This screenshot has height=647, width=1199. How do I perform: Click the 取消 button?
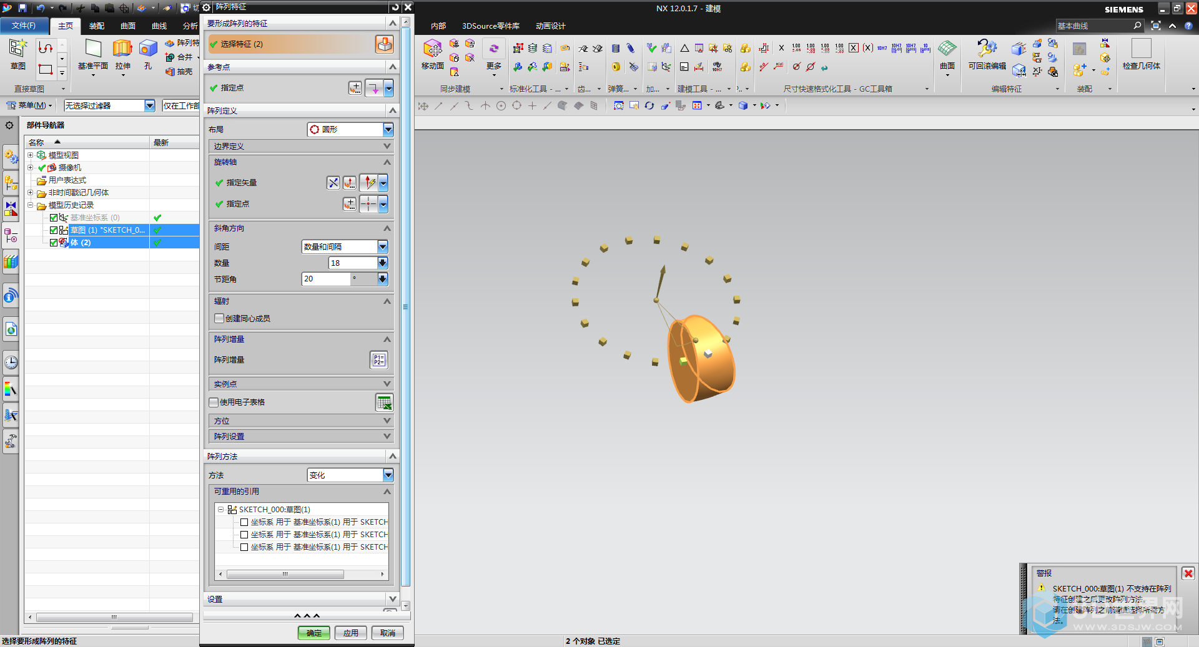[388, 633]
